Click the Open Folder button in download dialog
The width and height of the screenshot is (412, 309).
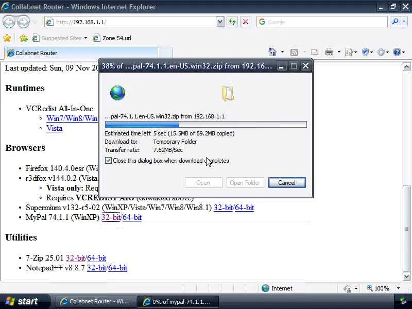tap(245, 183)
